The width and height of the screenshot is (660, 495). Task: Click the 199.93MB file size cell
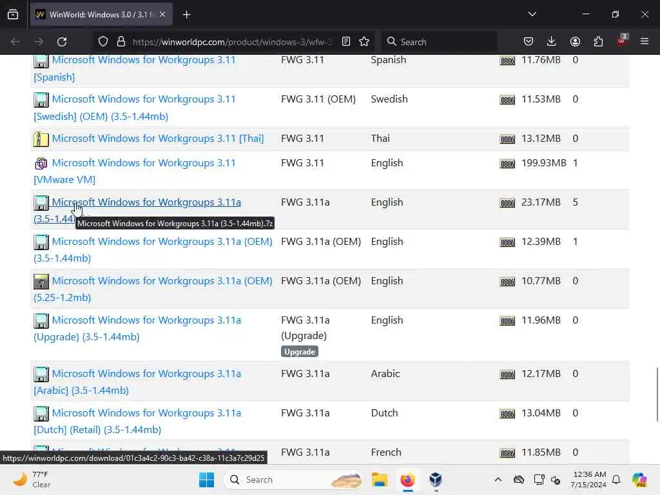[x=543, y=163]
